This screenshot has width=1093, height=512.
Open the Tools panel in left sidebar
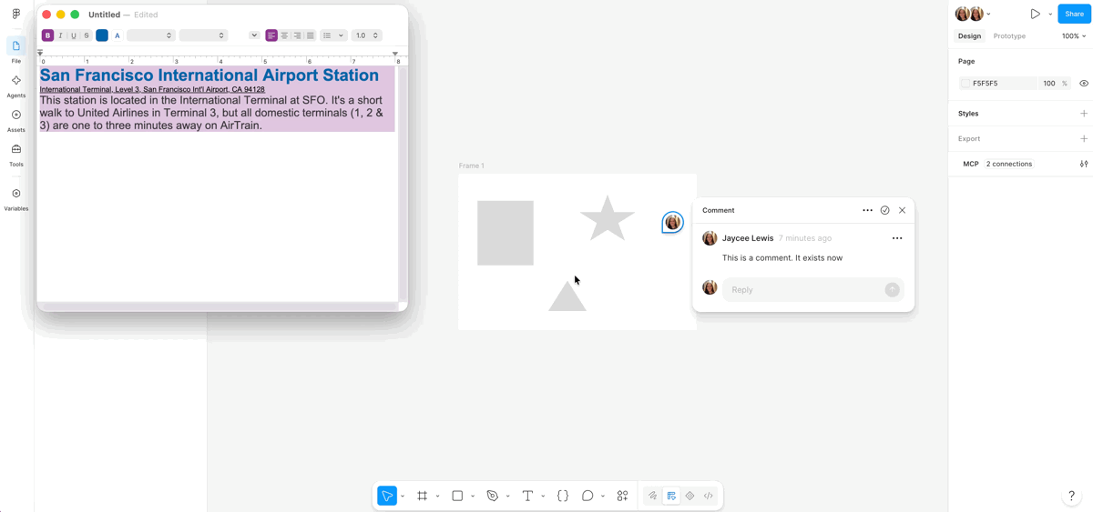(16, 155)
